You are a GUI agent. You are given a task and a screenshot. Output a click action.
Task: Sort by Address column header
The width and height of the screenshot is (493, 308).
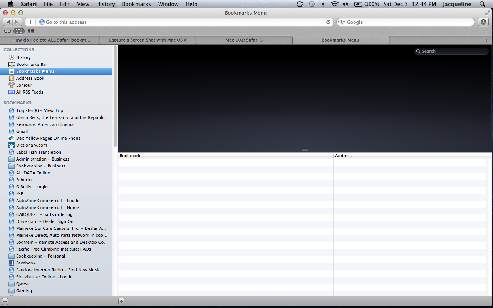(x=409, y=156)
